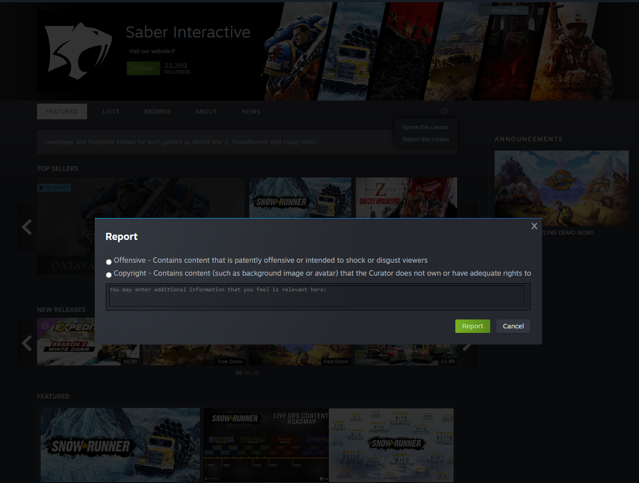This screenshot has width=639, height=483.
Task: Click the In Library badge
Action: (55, 188)
